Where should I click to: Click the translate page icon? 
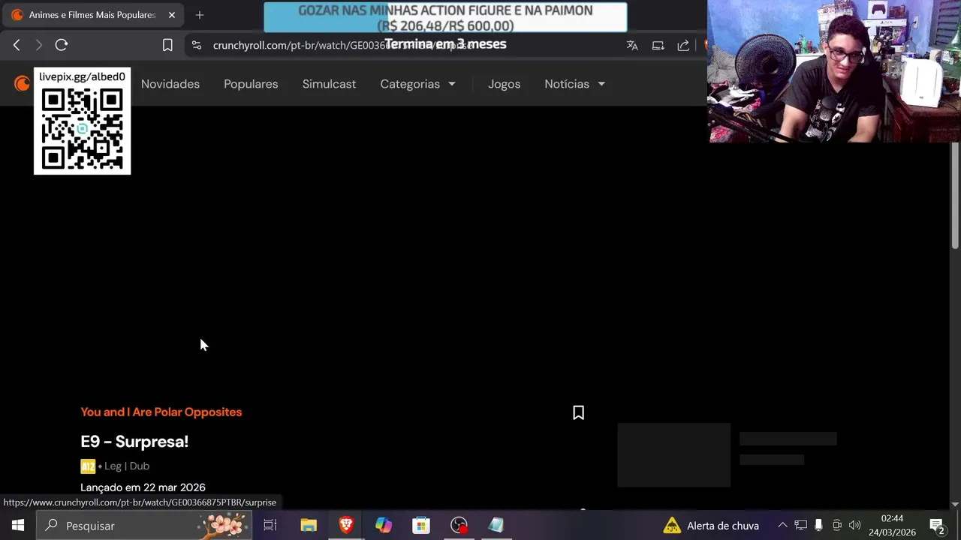click(632, 45)
